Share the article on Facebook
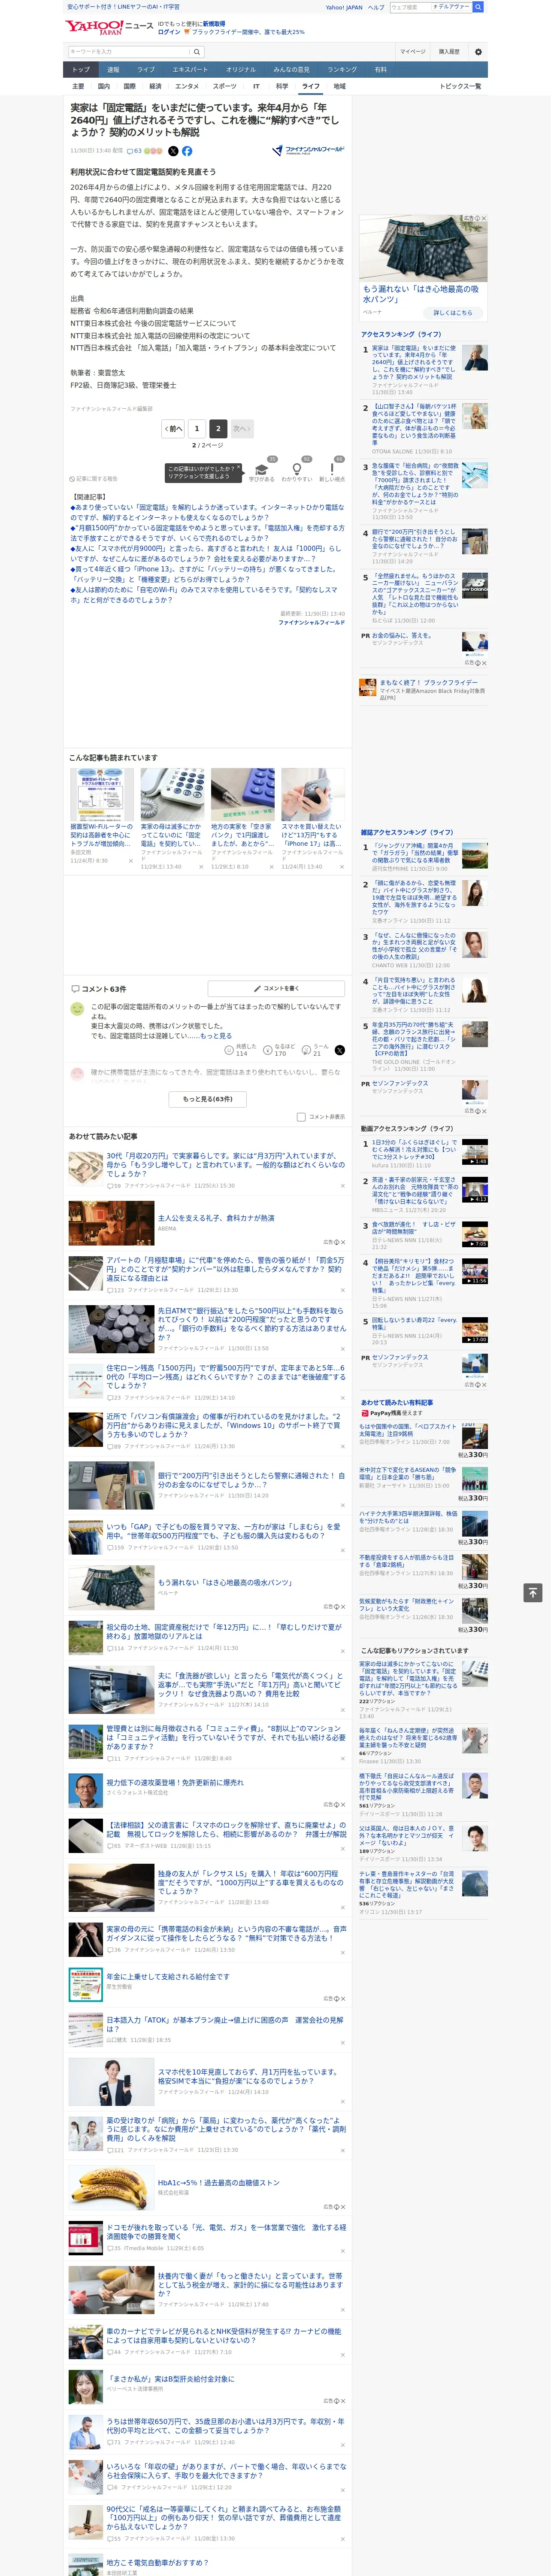The height and width of the screenshot is (2576, 551). pos(187,151)
